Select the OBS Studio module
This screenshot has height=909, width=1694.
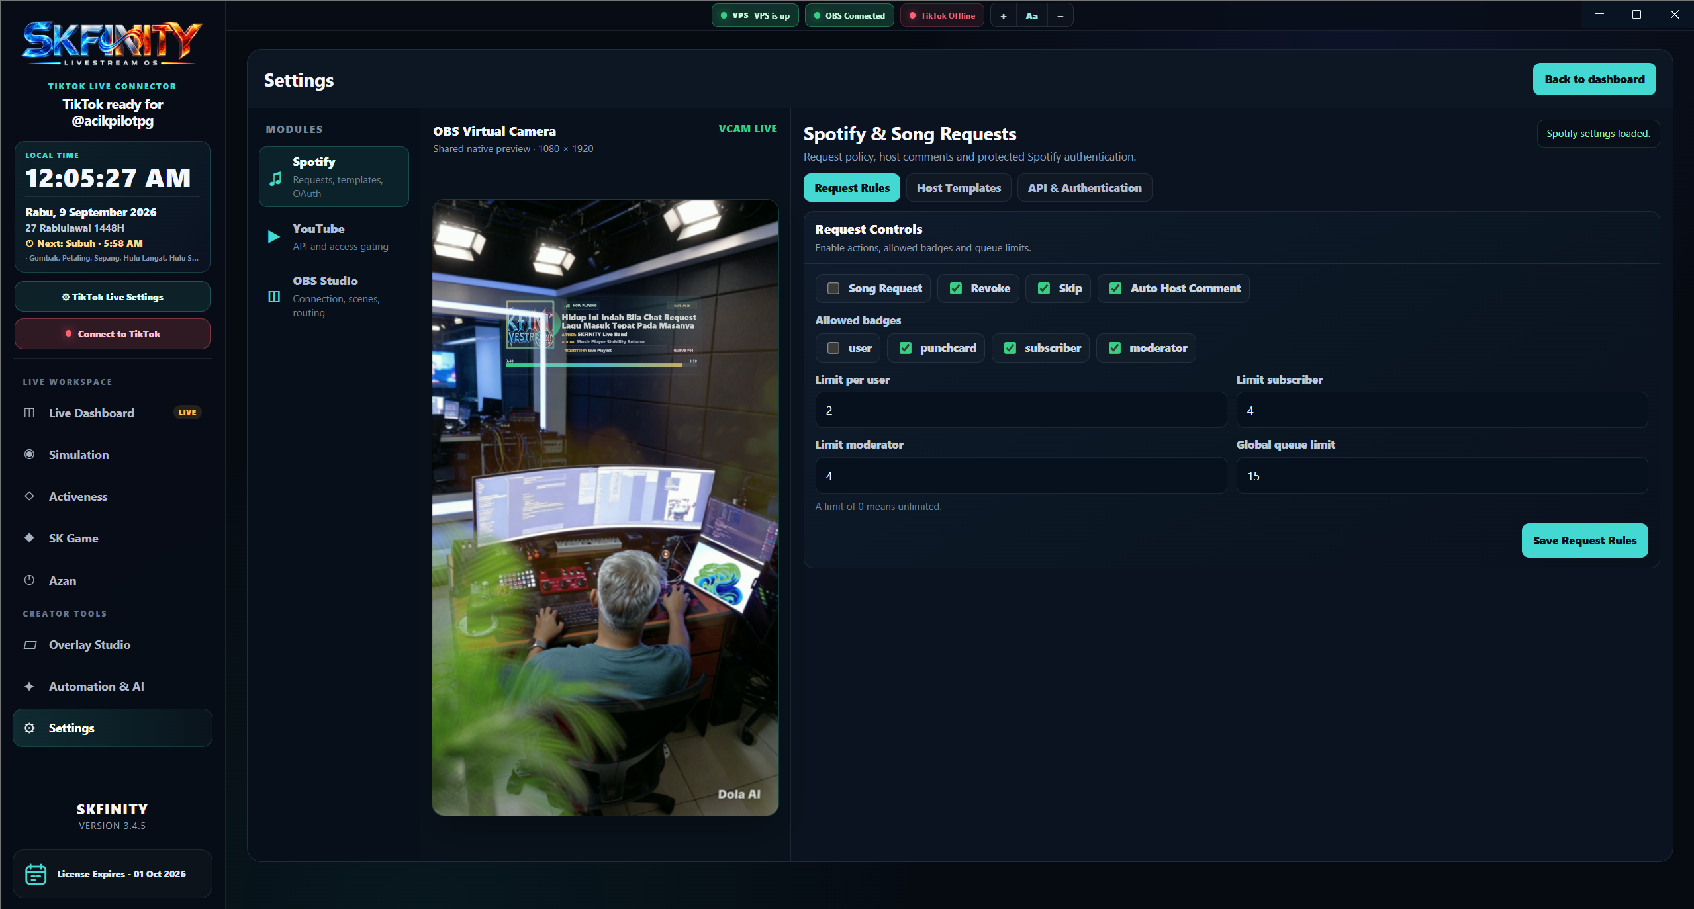[x=334, y=296]
